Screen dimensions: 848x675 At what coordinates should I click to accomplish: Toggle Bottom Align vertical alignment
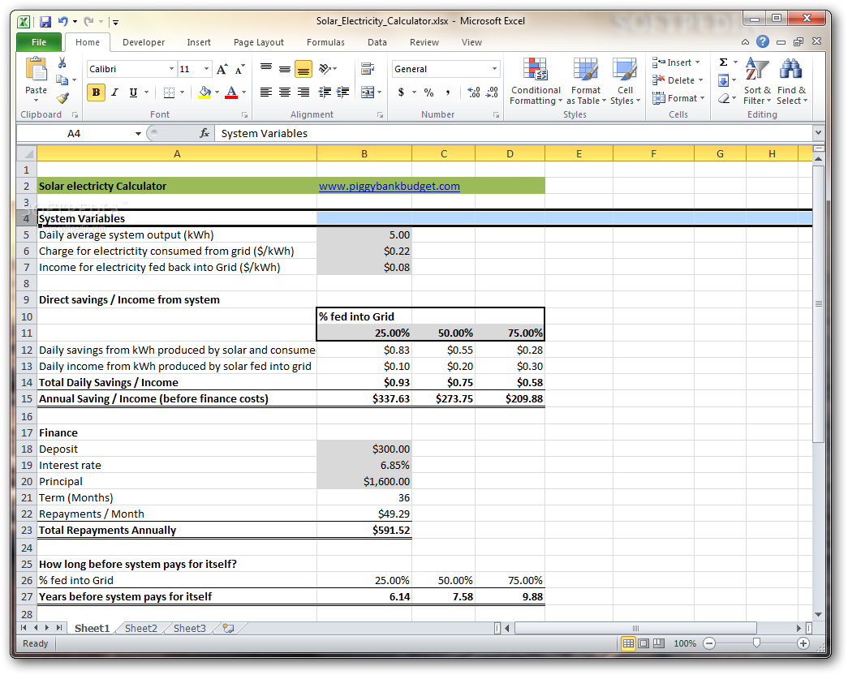[x=303, y=69]
